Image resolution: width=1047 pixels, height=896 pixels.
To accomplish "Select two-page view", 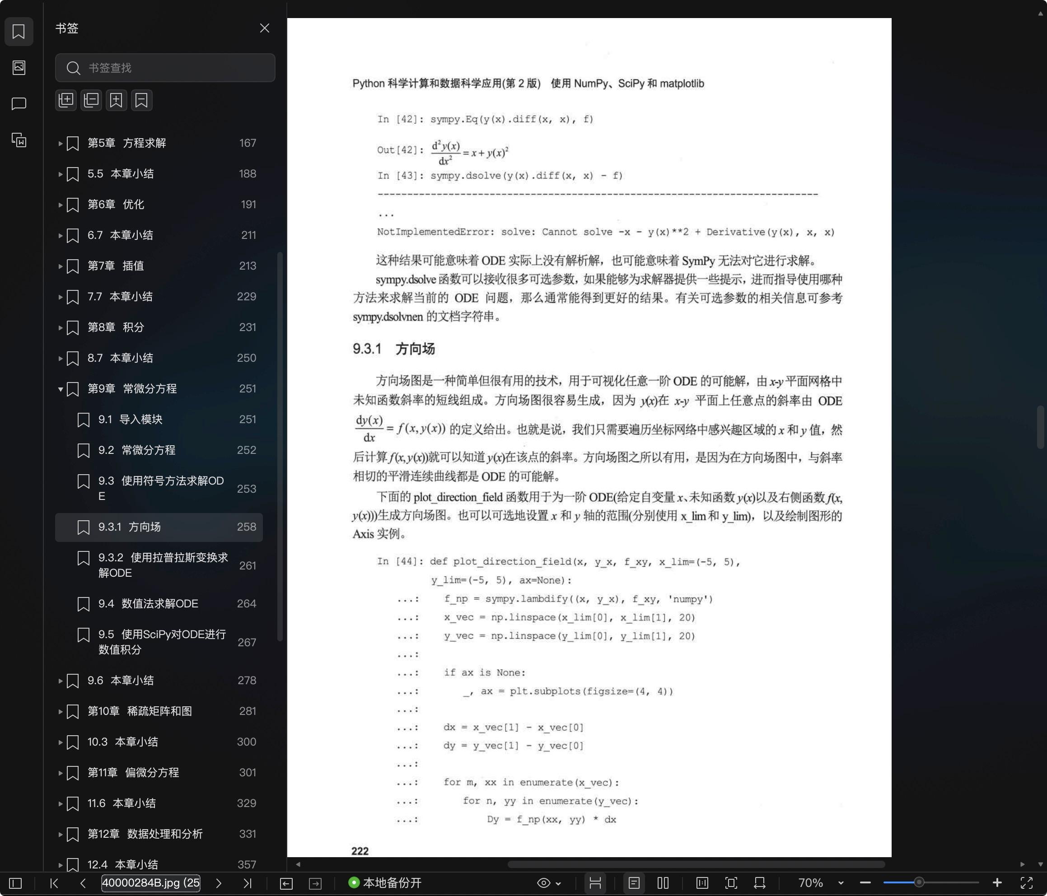I will tap(663, 883).
